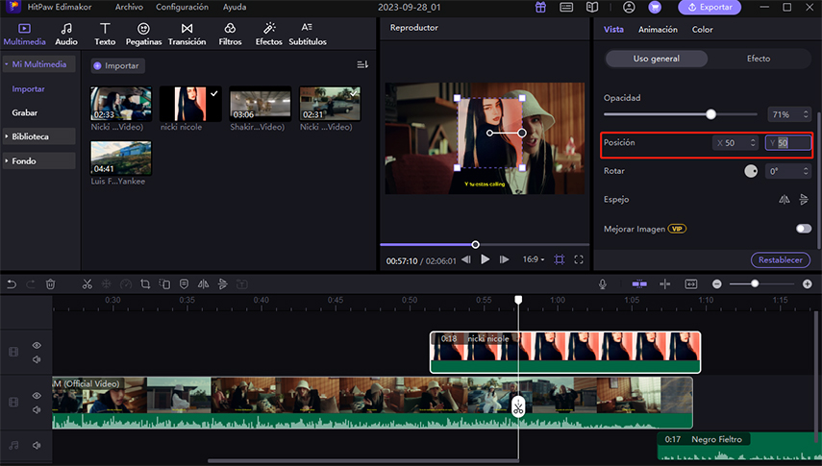Collapse the Mi Multimedia section
Screen dimensions: 822x466
[38, 64]
